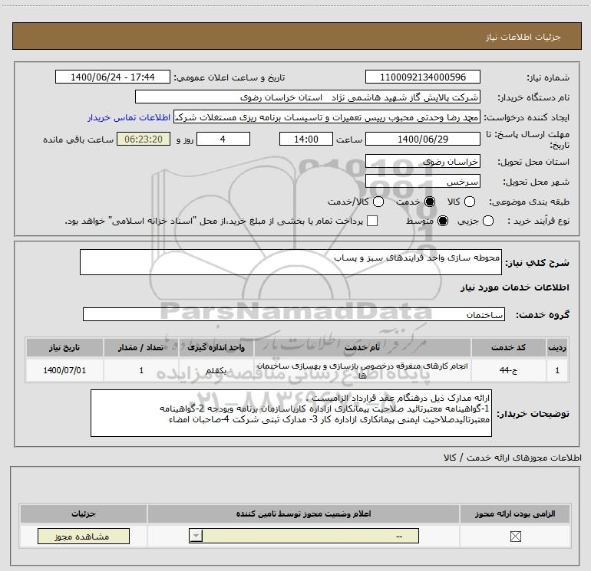Screen dimensions: 591x571
Task: Open the permit status dropdown
Action: [x=304, y=536]
